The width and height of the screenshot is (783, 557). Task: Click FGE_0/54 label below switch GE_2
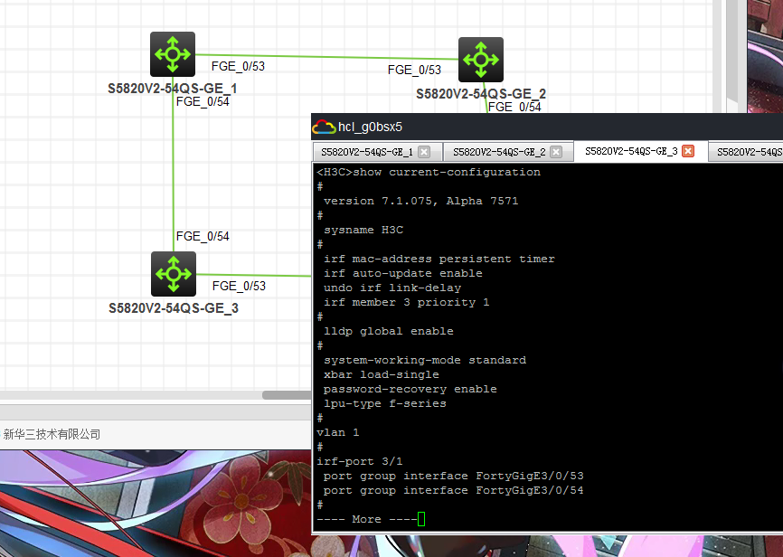pos(514,107)
